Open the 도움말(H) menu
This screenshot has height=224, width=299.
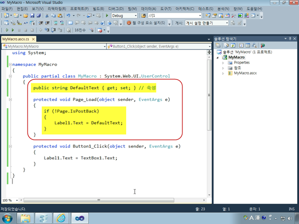click(x=254, y=9)
